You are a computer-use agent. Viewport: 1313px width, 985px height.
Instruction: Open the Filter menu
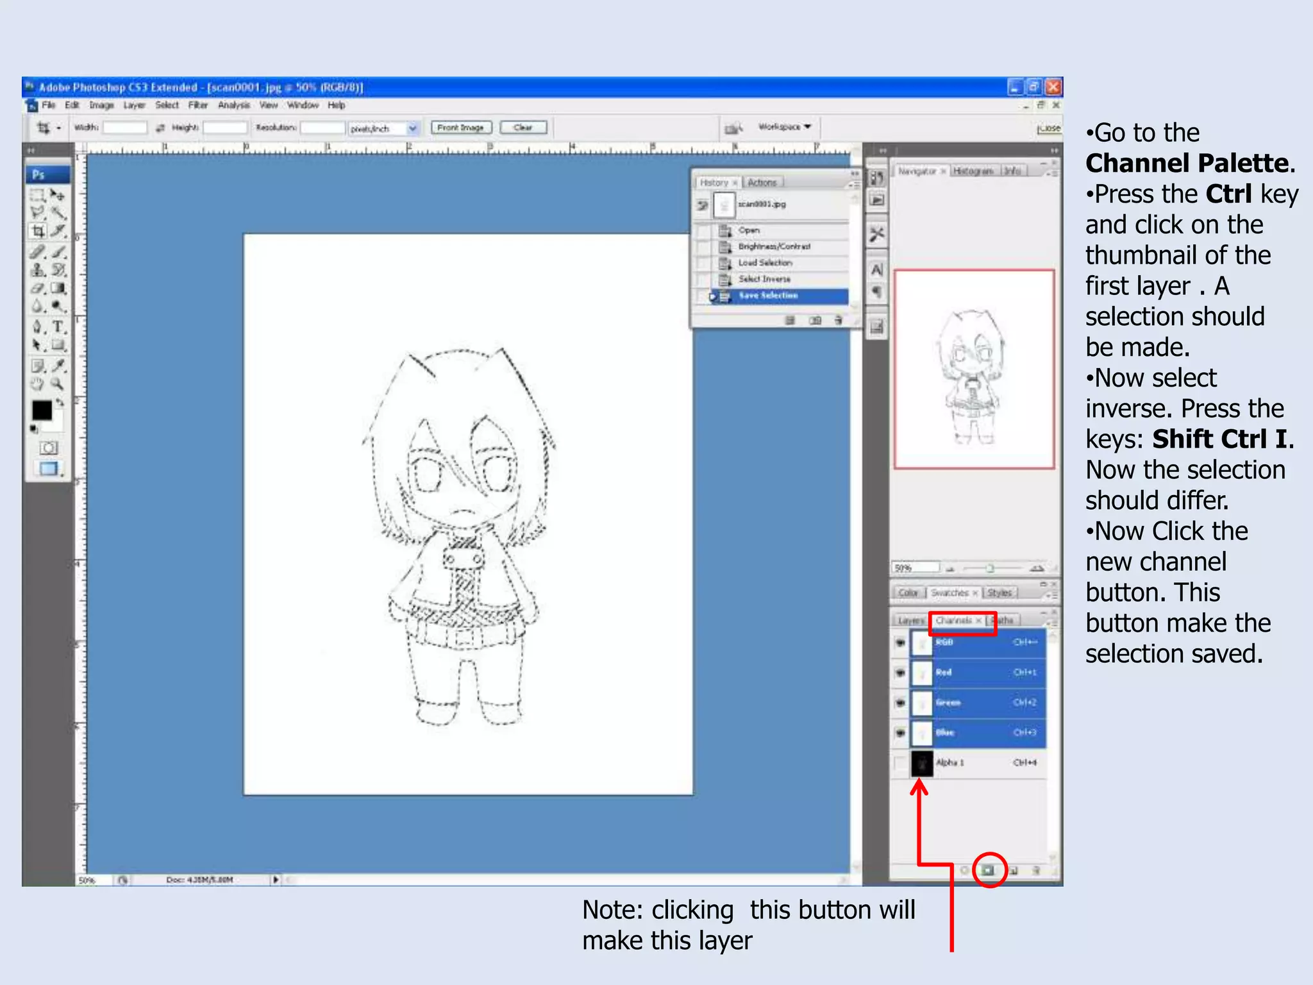pos(197,105)
